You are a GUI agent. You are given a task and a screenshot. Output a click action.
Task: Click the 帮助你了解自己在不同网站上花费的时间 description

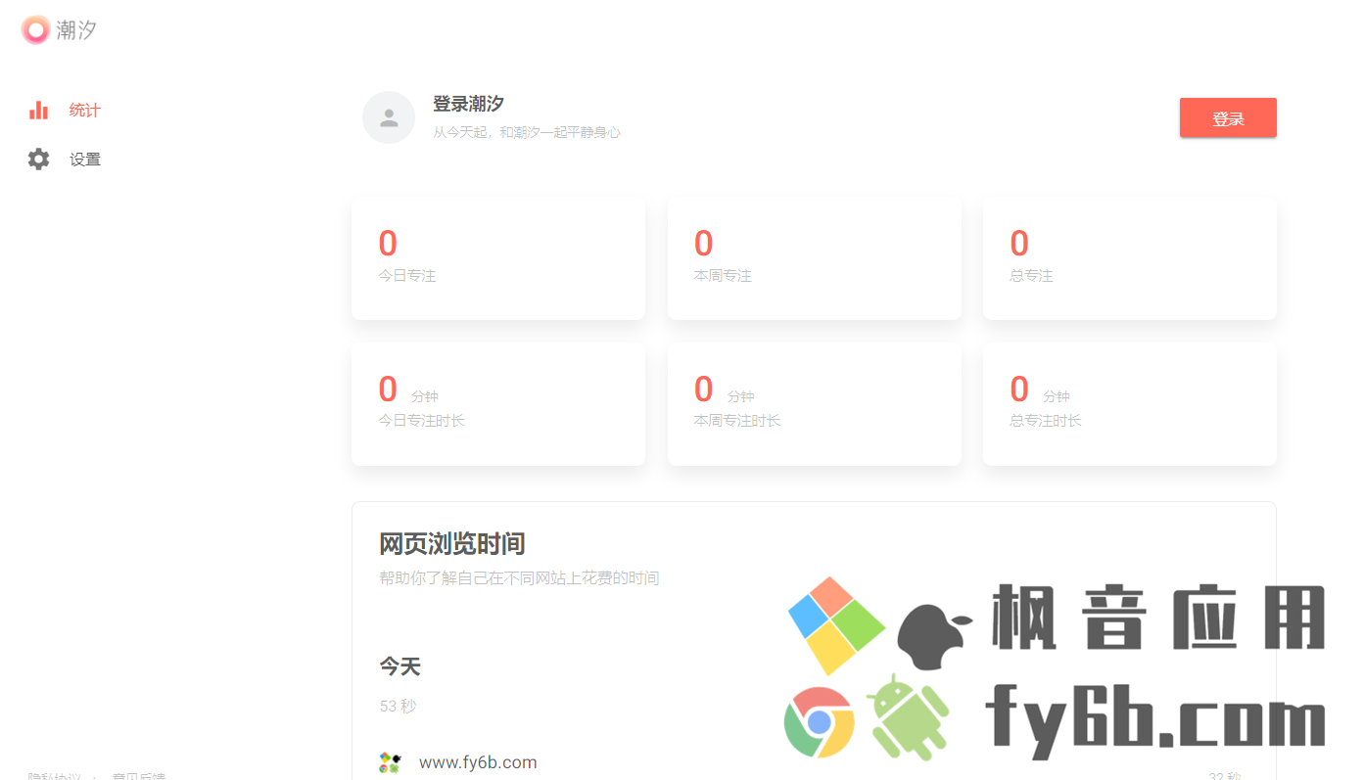(x=519, y=578)
